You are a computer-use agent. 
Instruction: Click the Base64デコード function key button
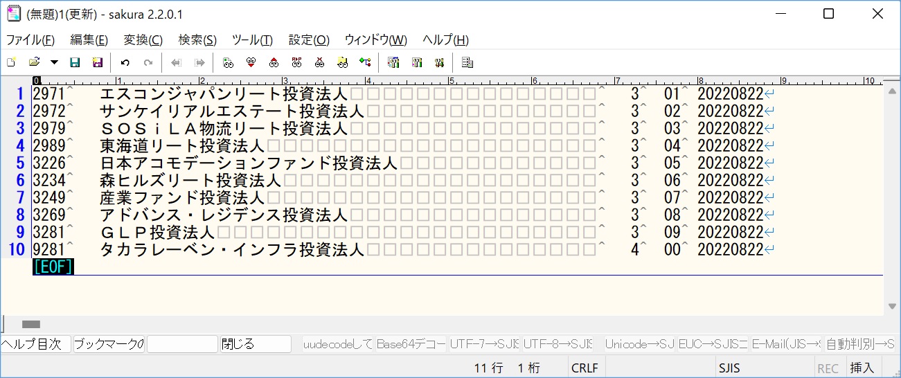[411, 344]
